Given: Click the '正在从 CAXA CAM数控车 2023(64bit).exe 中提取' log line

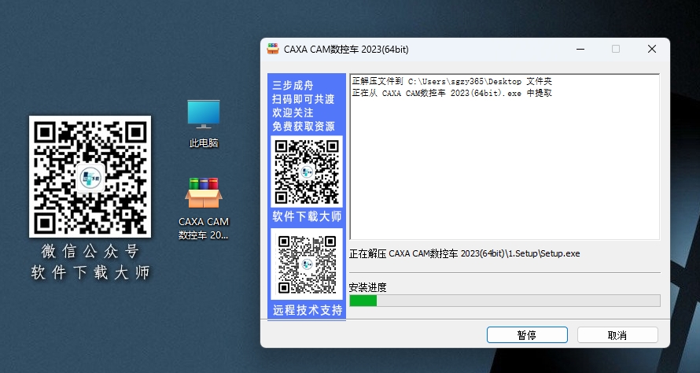Looking at the screenshot, I should (451, 93).
